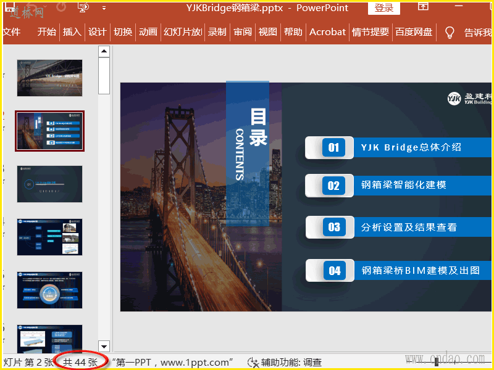The height and width of the screenshot is (370, 494).
Task: Select the '分析设置及结果查看' text
Action: click(x=409, y=227)
